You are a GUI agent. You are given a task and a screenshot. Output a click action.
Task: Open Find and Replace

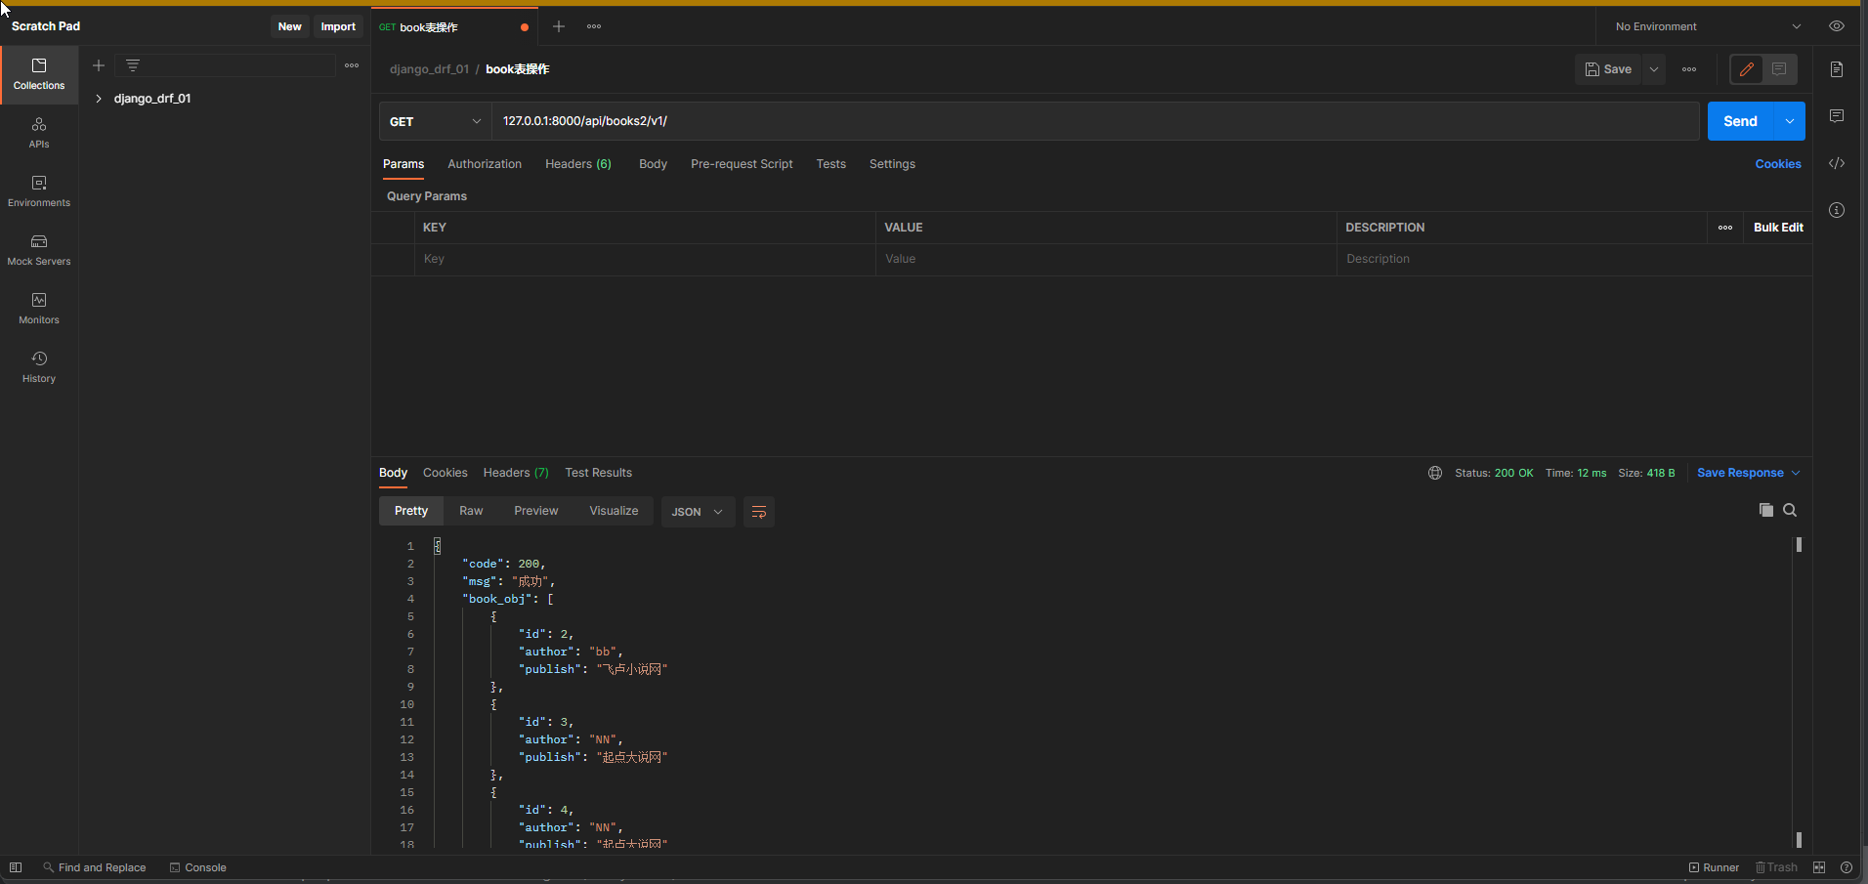tap(95, 867)
